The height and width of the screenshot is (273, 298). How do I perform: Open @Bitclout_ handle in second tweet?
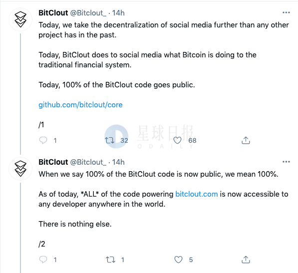click(88, 162)
